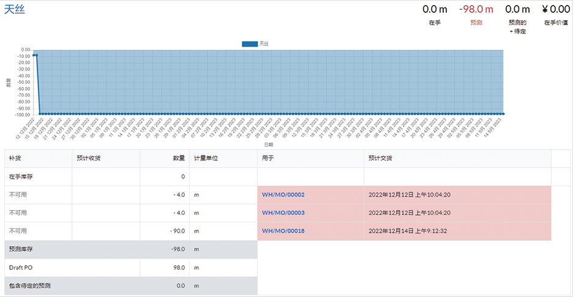
Task: Click the 预计收货 column header
Action: [x=88, y=158]
